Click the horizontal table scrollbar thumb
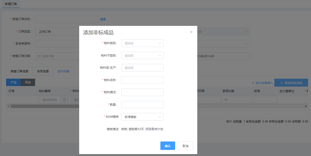This screenshot has width=311, height=156. [x=45, y=106]
